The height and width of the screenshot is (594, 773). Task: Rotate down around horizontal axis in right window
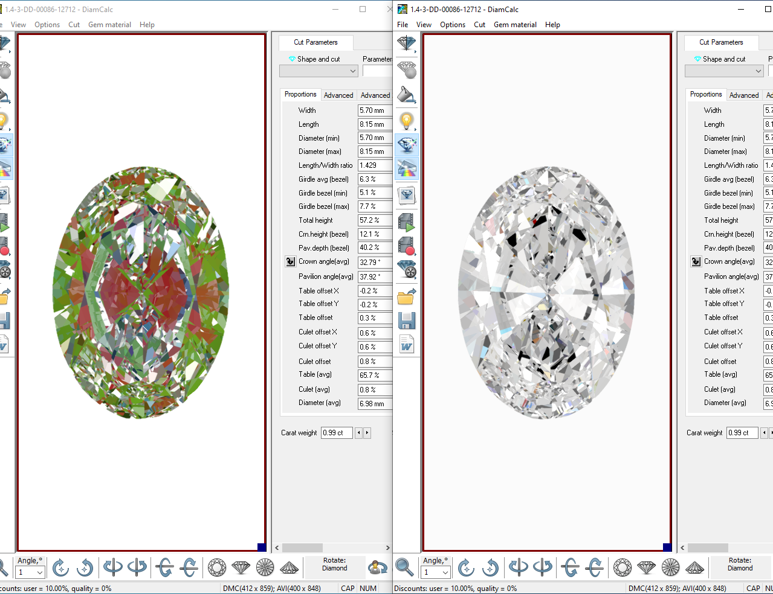(570, 567)
